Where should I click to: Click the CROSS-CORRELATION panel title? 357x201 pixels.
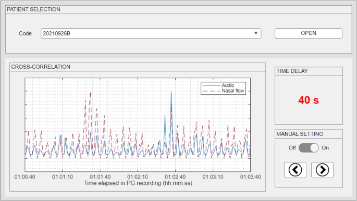[x=41, y=67]
